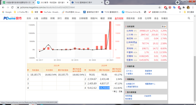Open the Google bookmark
Viewport: 196px width, 105px height.
(7, 12)
